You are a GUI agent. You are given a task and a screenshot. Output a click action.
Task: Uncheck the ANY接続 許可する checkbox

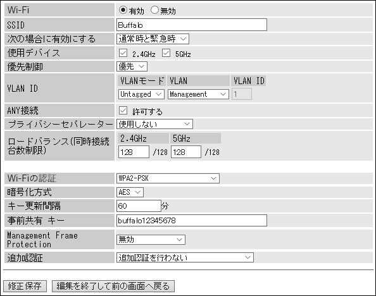point(123,111)
